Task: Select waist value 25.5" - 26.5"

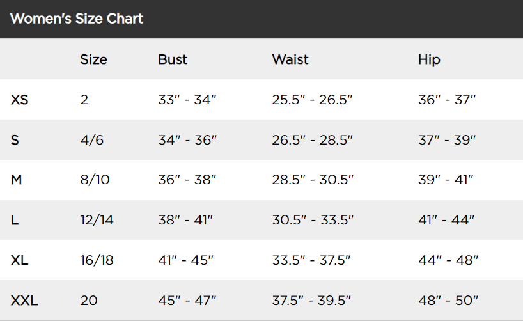Action: 313,100
